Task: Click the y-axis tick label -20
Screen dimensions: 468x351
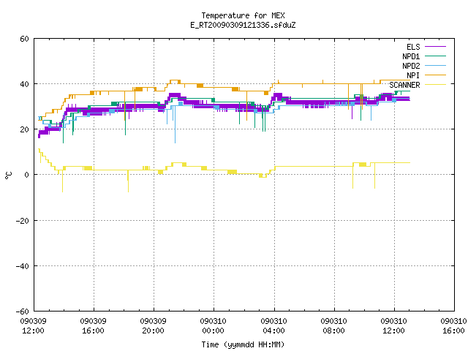Action: coord(23,221)
